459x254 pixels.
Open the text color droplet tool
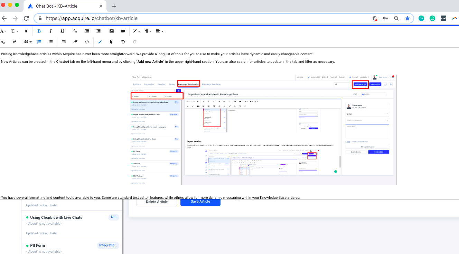coord(26,31)
